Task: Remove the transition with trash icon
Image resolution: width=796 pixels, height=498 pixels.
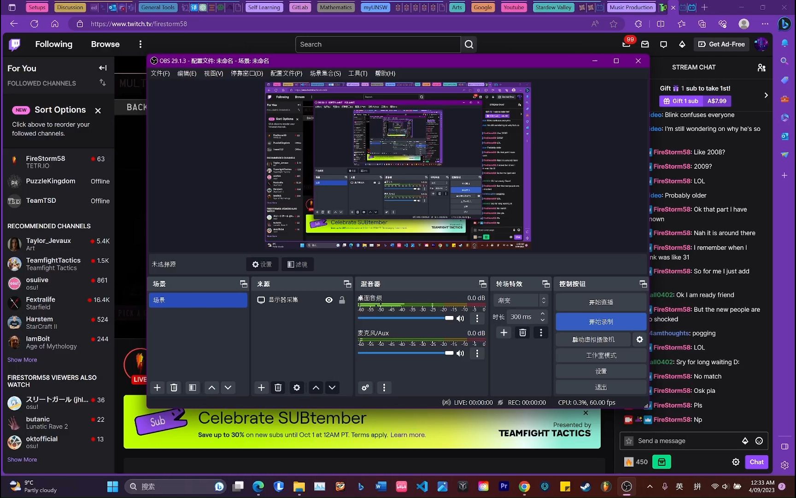Action: 522,332
